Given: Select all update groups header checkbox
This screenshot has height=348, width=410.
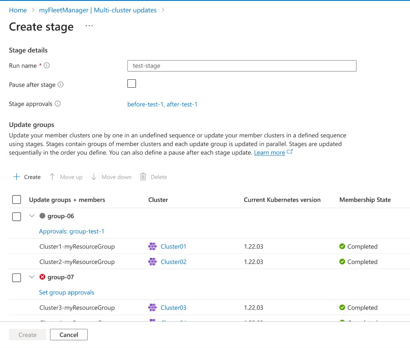Looking at the screenshot, I should click(x=16, y=199).
